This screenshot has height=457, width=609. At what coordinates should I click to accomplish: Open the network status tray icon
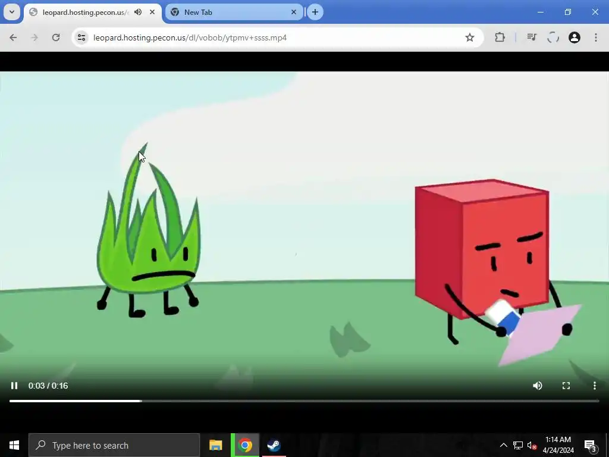(x=518, y=445)
